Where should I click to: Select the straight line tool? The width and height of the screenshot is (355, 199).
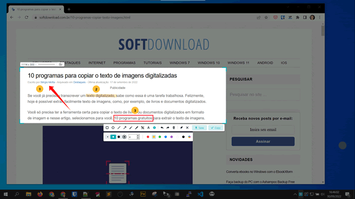pos(119,128)
